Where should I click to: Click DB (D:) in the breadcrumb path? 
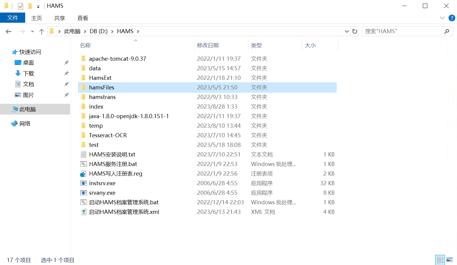tap(98, 31)
